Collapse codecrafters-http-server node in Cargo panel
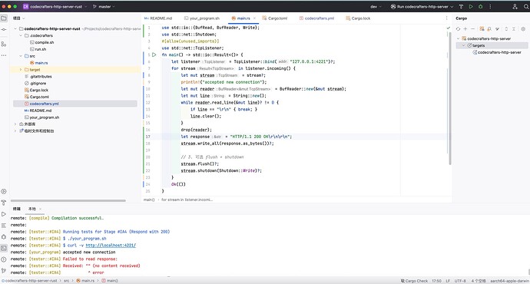 pos(459,38)
